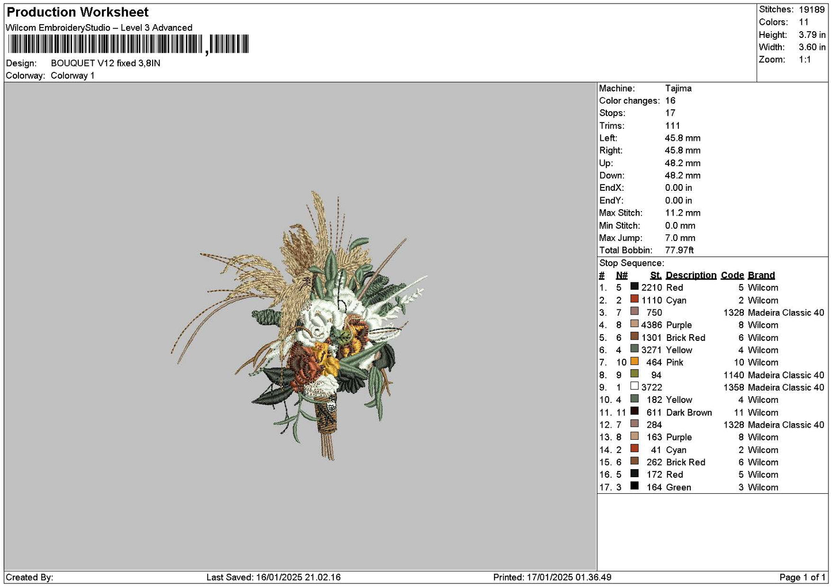Click the bouquet embroidery design preview
Screen dimensions: 832x587
[299, 325]
